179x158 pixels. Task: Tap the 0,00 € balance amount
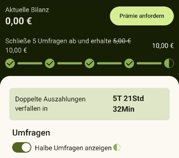[19, 21]
